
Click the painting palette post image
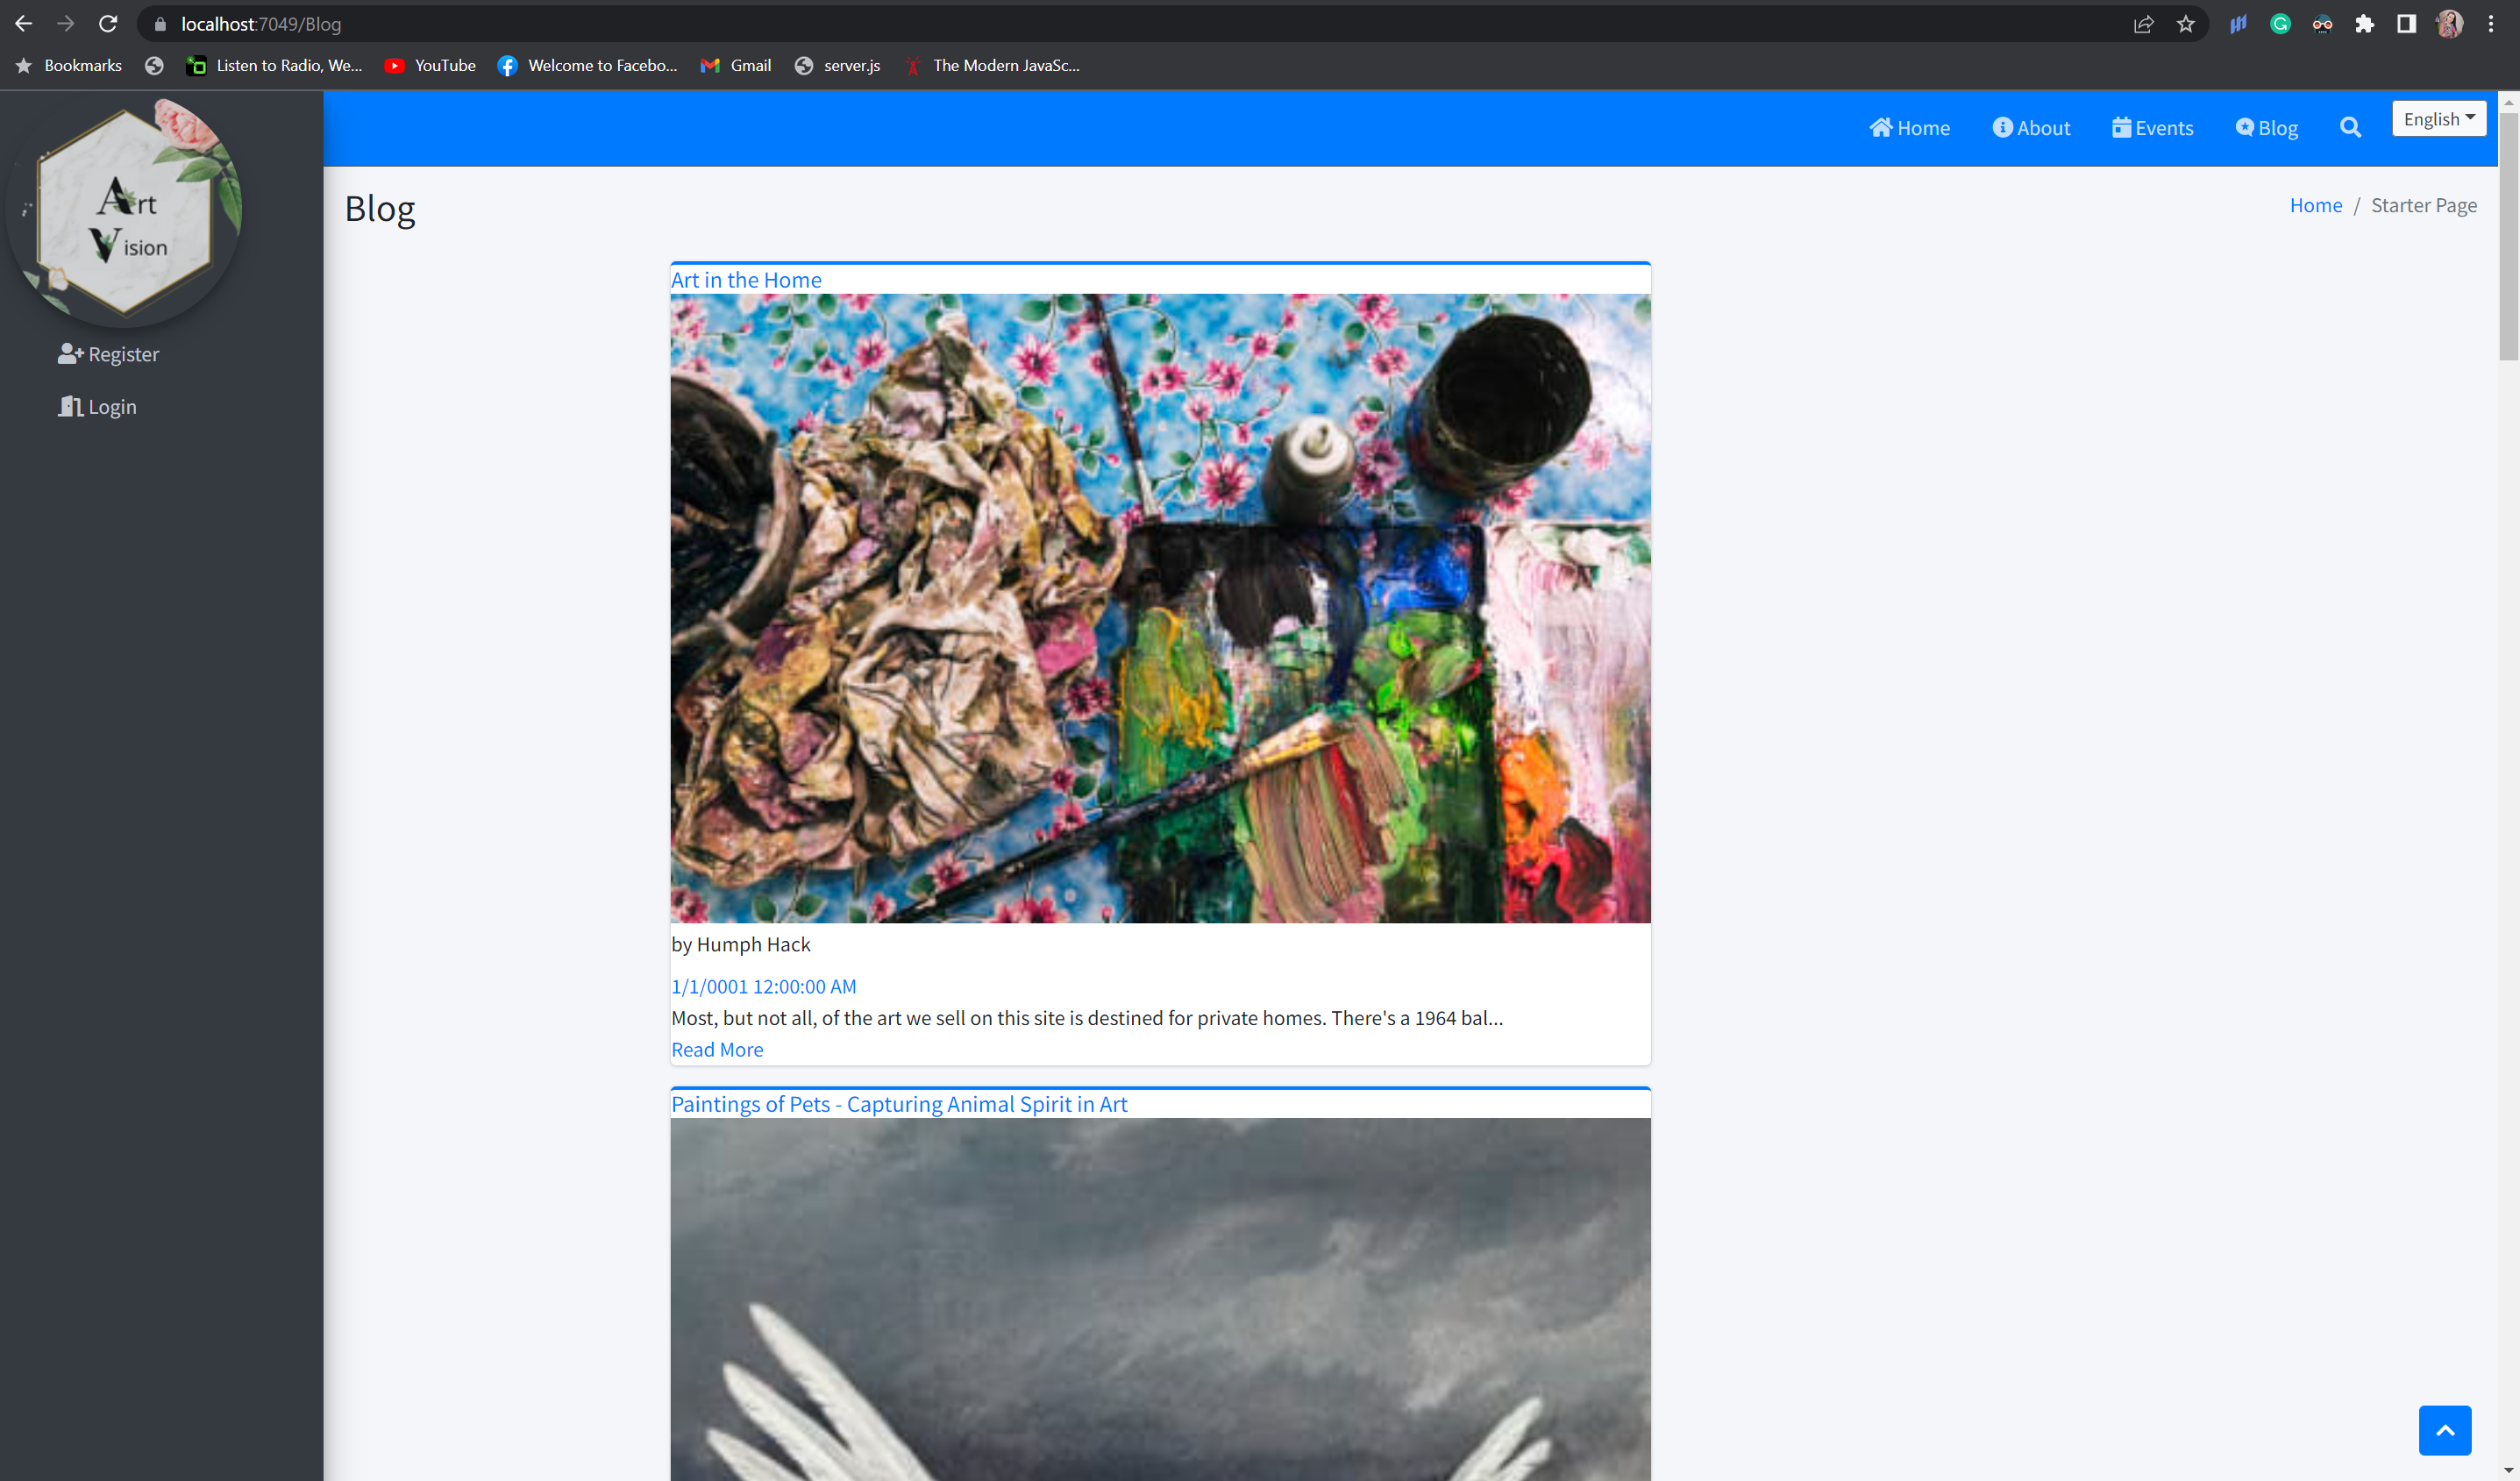[1160, 608]
